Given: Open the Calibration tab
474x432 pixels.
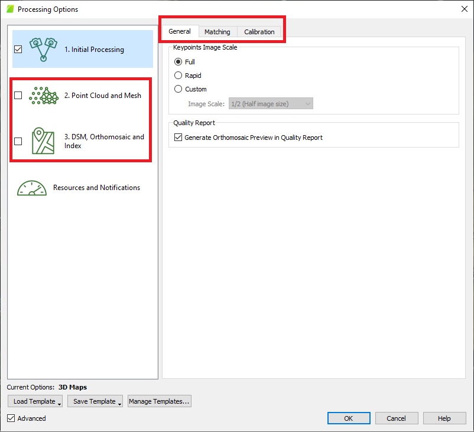Looking at the screenshot, I should [259, 32].
